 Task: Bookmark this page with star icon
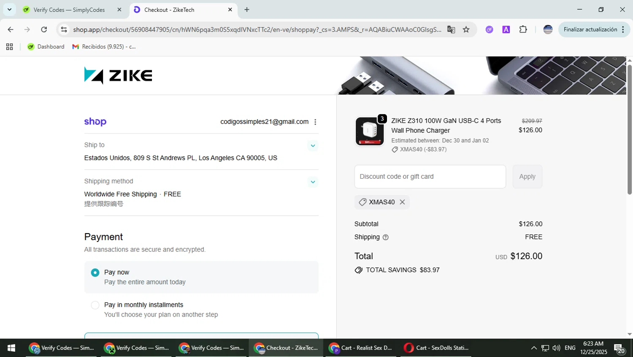(466, 30)
